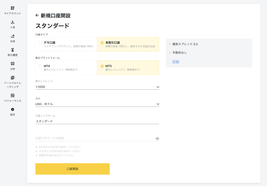Open パフォーマンス graph icon
The height and width of the screenshot is (186, 267).
point(13,95)
